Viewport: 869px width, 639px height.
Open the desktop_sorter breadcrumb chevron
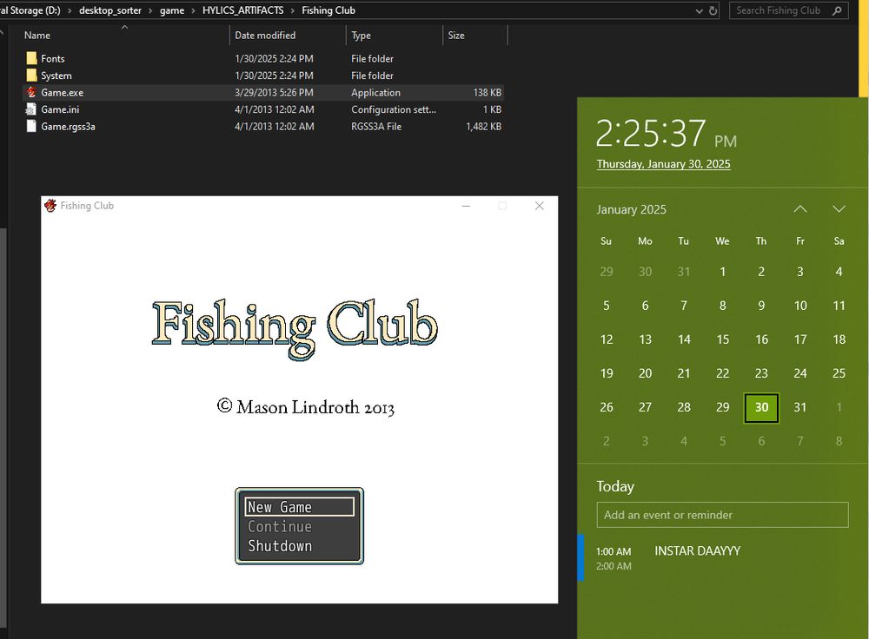(150, 10)
